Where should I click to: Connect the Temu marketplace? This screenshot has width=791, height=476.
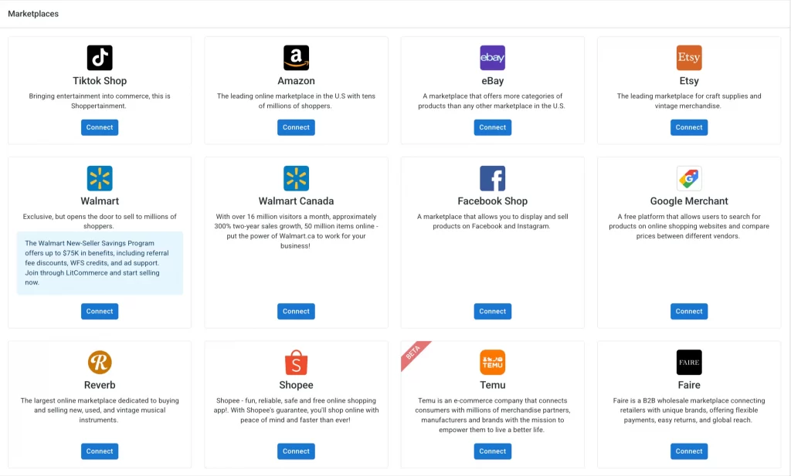[x=492, y=451]
